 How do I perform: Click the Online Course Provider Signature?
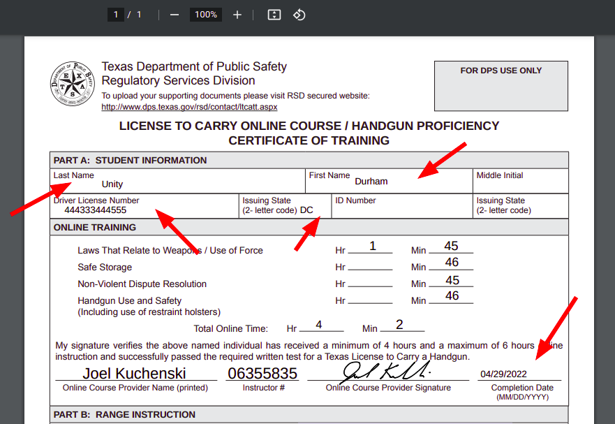point(386,371)
